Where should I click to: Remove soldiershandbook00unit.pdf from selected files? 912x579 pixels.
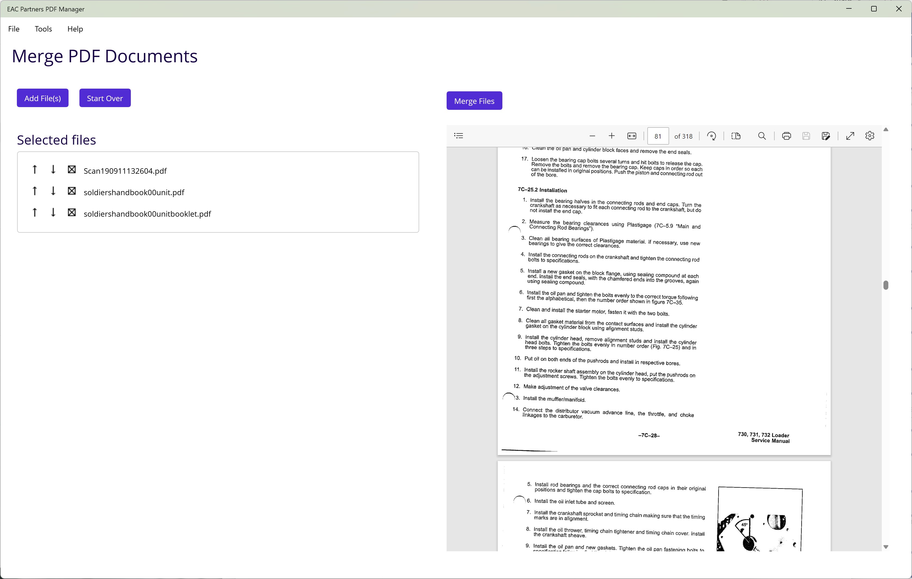click(x=72, y=191)
